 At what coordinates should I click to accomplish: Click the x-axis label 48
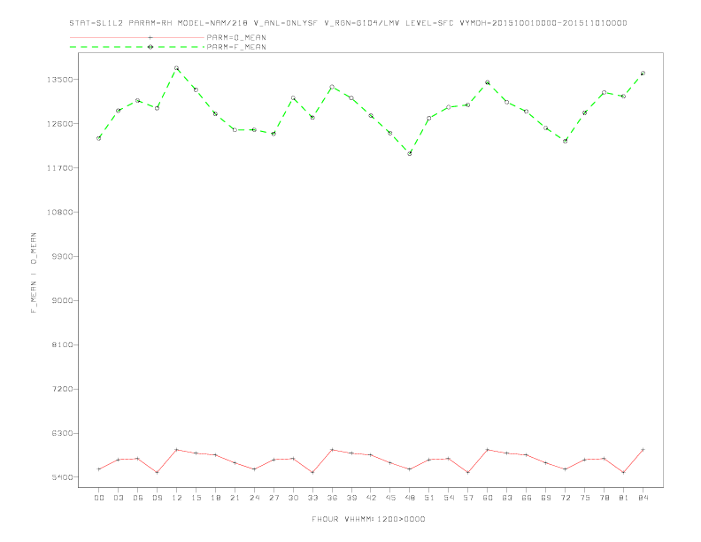[x=410, y=498]
